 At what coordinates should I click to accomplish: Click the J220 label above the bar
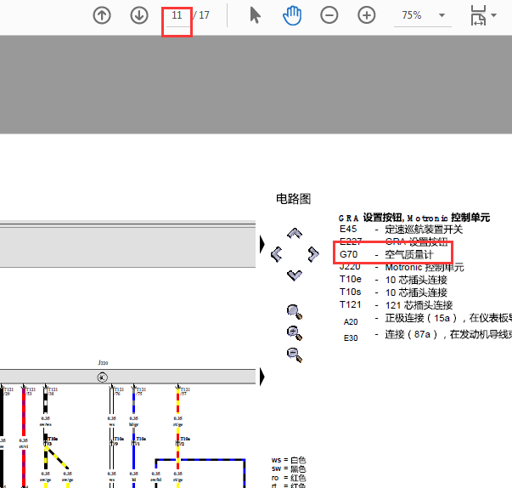[103, 362]
